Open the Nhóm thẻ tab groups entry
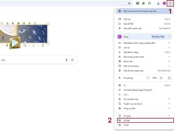This screenshot has height=131, width=175. coord(144,61)
